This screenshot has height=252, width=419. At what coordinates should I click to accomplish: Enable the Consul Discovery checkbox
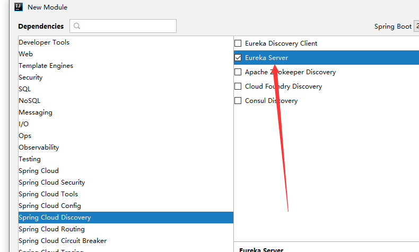(x=238, y=100)
